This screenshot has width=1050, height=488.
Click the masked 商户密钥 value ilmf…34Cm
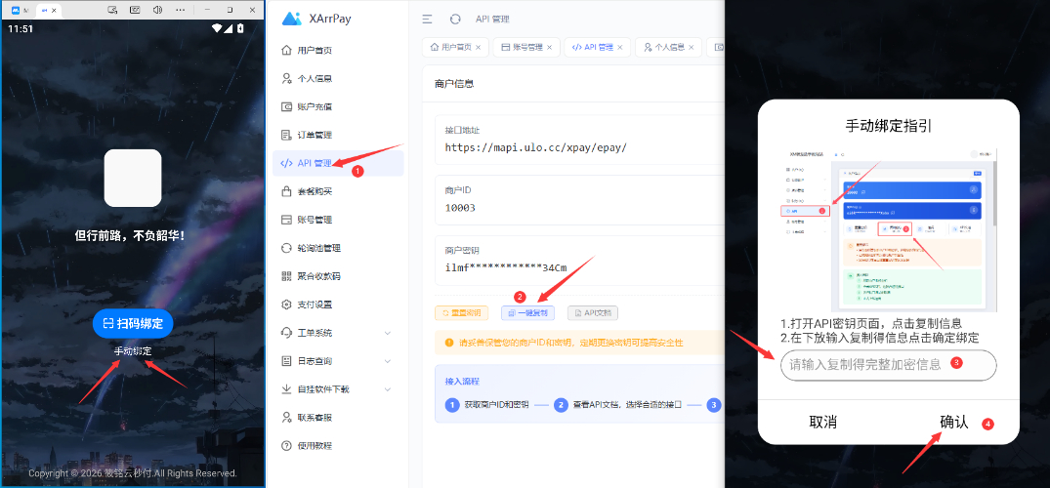point(506,267)
